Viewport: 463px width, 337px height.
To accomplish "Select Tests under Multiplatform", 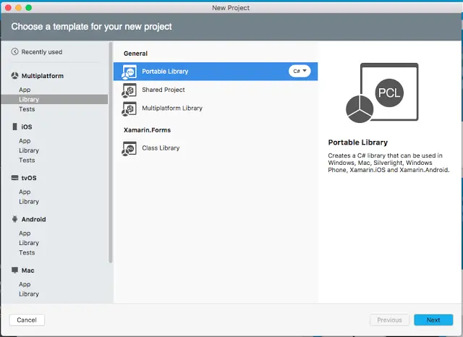I will (27, 109).
